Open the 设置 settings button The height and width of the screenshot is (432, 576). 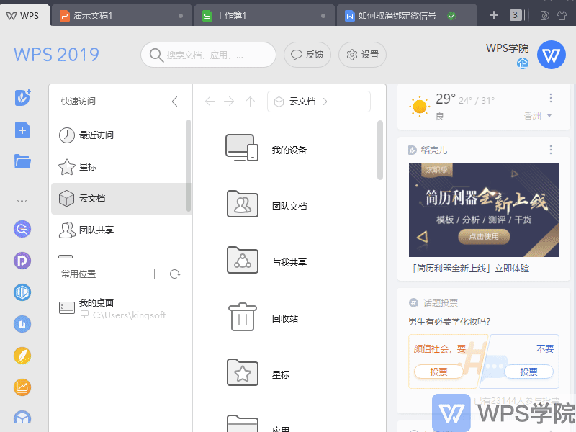[x=362, y=55]
